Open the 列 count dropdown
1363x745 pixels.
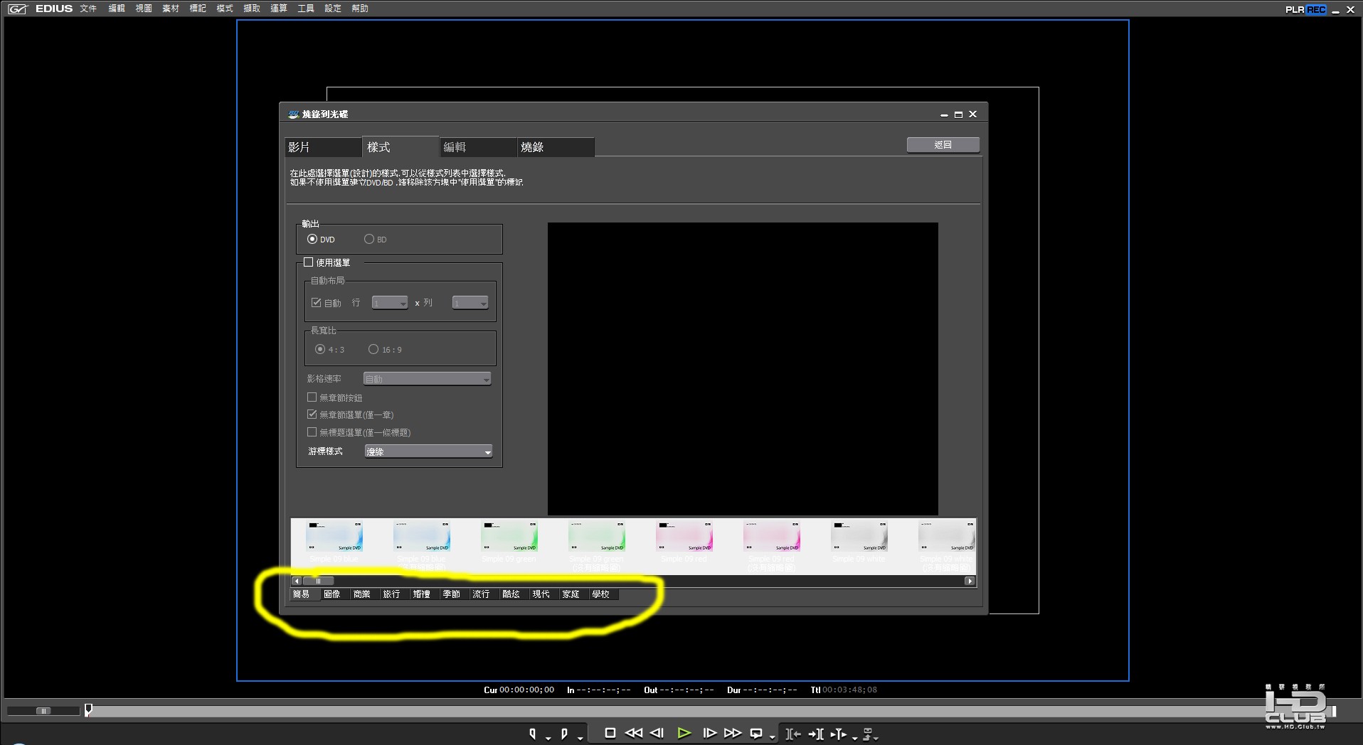pyautogui.click(x=470, y=303)
